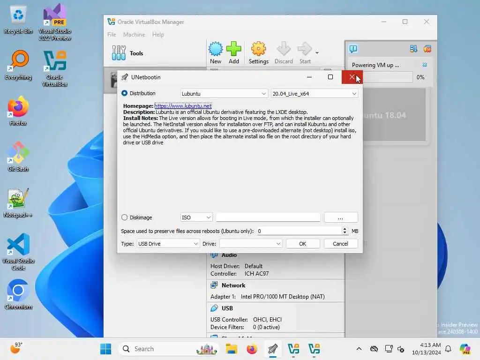480x360 pixels.
Task: Open the Windows Start menu
Action: [105, 349]
